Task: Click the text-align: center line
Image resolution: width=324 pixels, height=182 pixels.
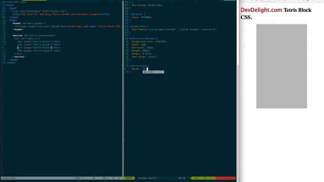Action: pos(144,57)
